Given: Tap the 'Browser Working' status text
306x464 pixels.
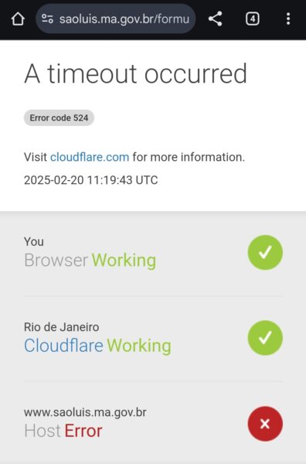Looking at the screenshot, I should point(90,261).
